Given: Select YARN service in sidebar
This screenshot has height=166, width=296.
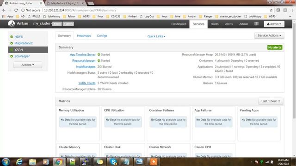Looking at the screenshot, I should 28,50.
